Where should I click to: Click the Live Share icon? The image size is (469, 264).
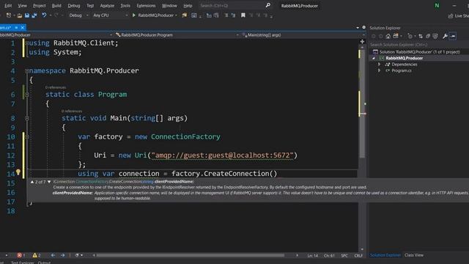coord(451,16)
